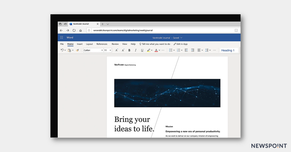Viewport: 291px width, 152px height.
Task: Expand the bullet style dropdown arrow
Action: [174, 50]
